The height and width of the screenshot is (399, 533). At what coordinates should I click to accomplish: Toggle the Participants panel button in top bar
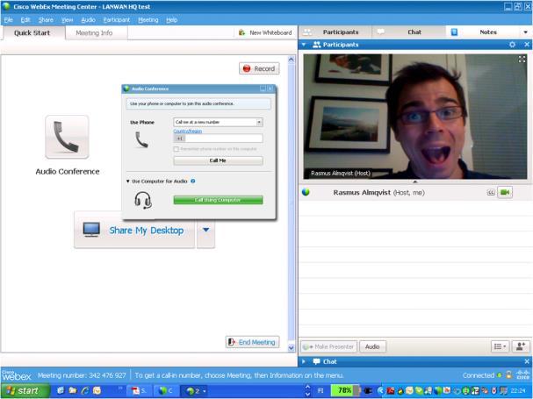[335, 32]
